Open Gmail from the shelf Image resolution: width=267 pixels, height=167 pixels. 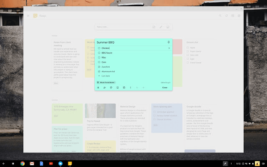32,163
